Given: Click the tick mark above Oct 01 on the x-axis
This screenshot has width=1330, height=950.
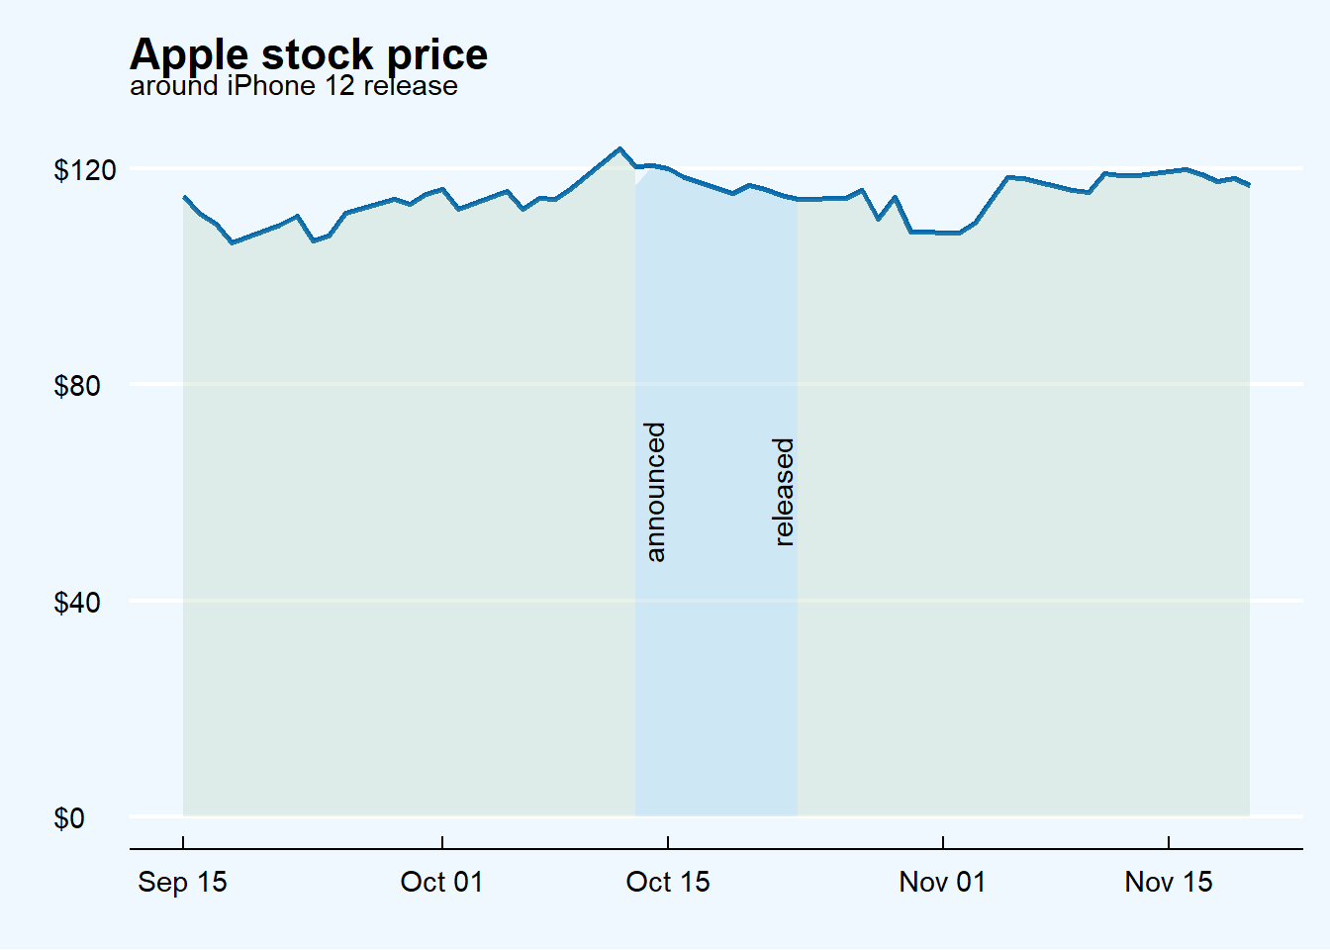Looking at the screenshot, I should (442, 843).
